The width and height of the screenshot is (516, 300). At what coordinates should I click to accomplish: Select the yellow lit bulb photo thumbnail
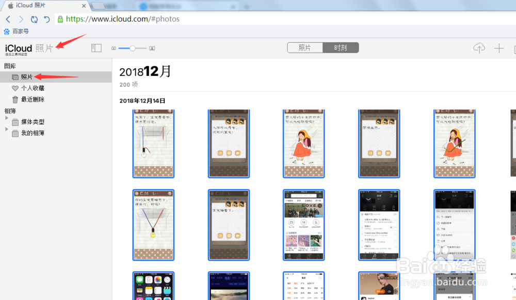click(x=153, y=225)
